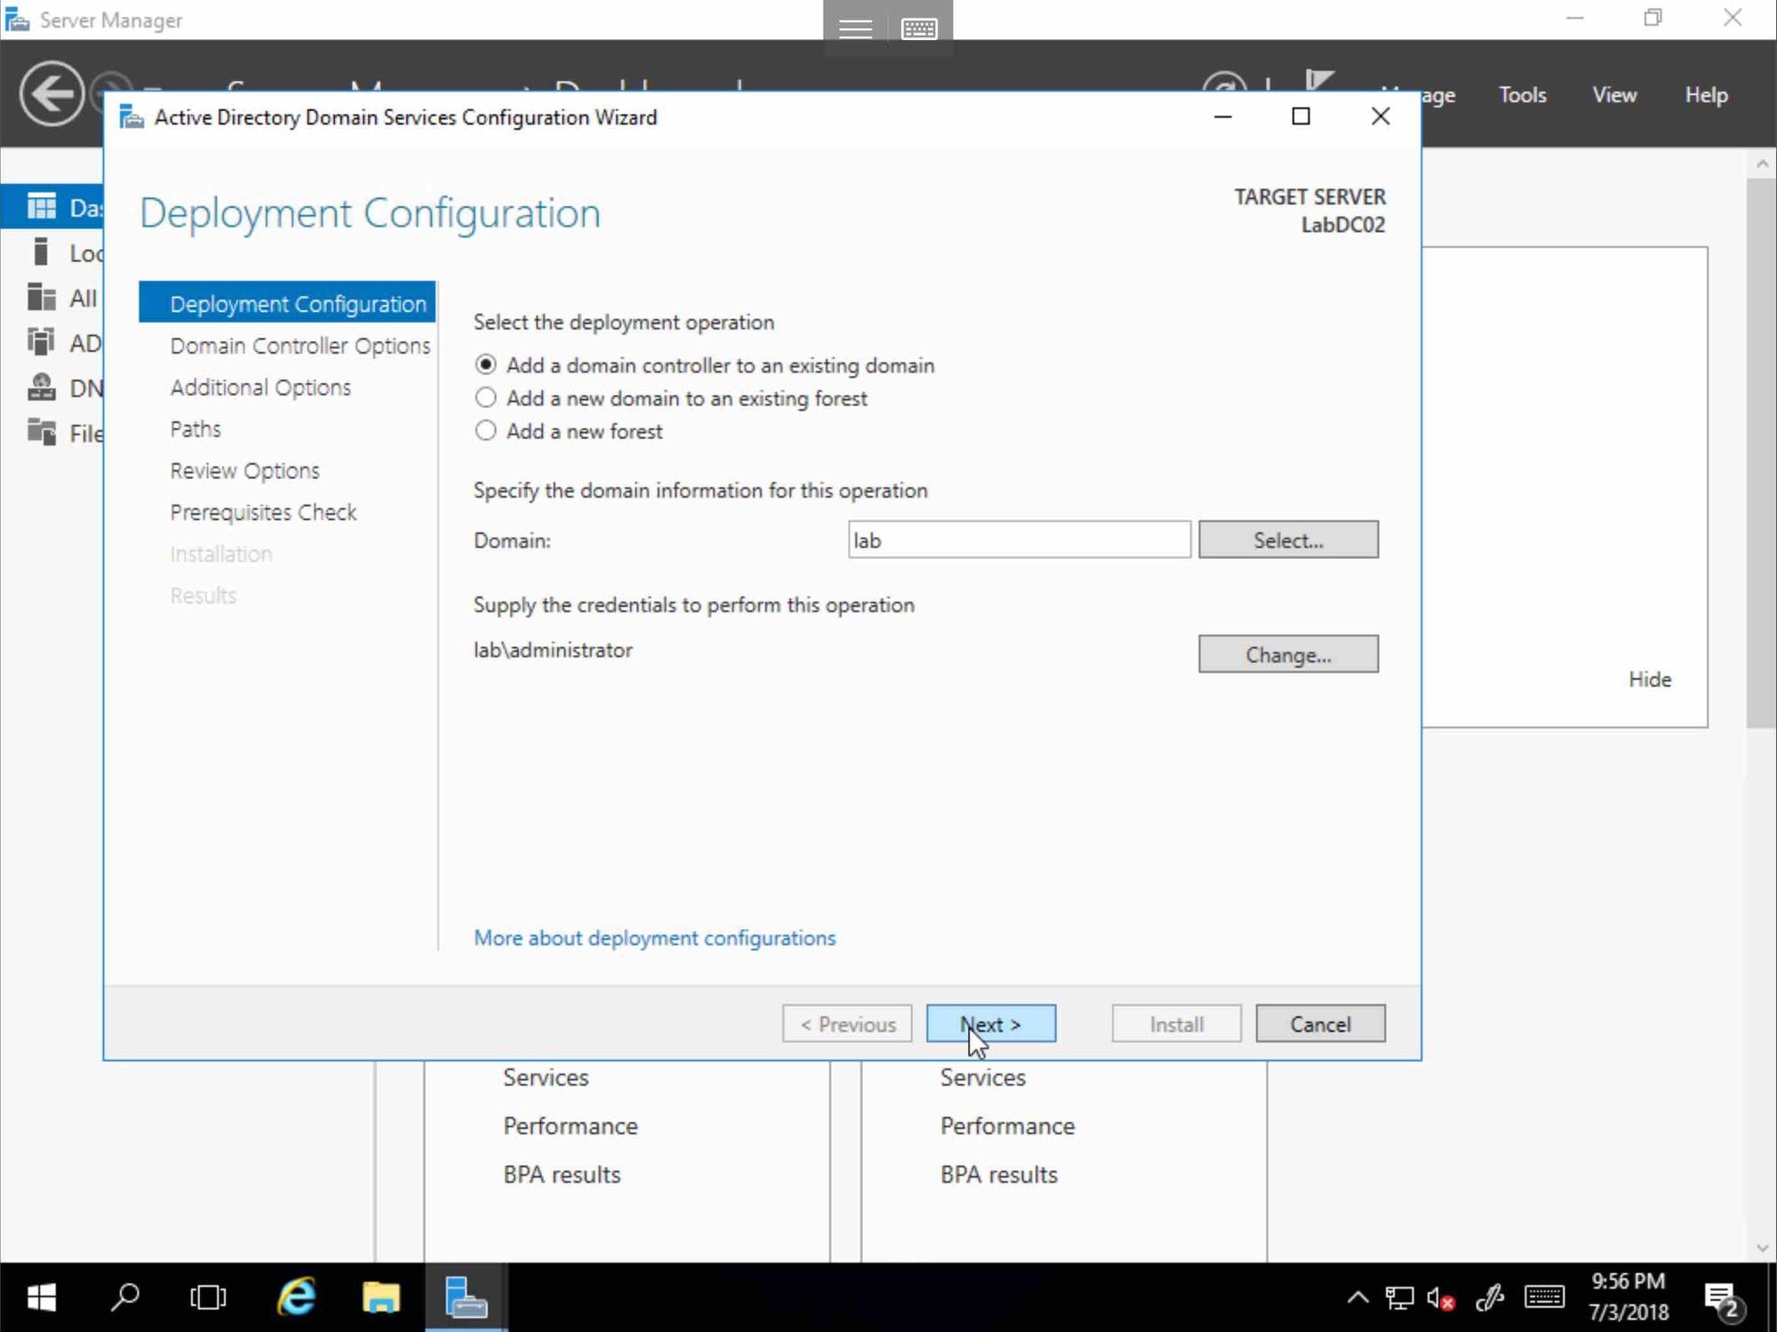The width and height of the screenshot is (1777, 1332).
Task: Click the Cancel button in wizard
Action: [x=1320, y=1024]
